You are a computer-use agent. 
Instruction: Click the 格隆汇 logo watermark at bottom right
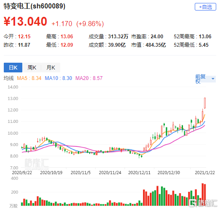pos(203,203)
